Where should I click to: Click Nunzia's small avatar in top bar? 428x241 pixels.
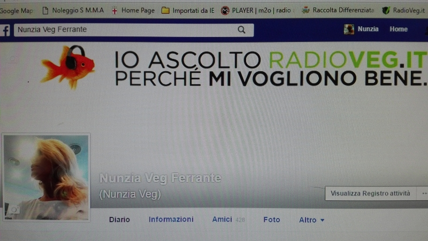(x=349, y=29)
